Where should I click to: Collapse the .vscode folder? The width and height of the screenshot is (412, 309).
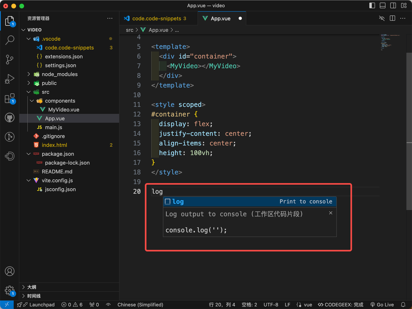click(29, 39)
